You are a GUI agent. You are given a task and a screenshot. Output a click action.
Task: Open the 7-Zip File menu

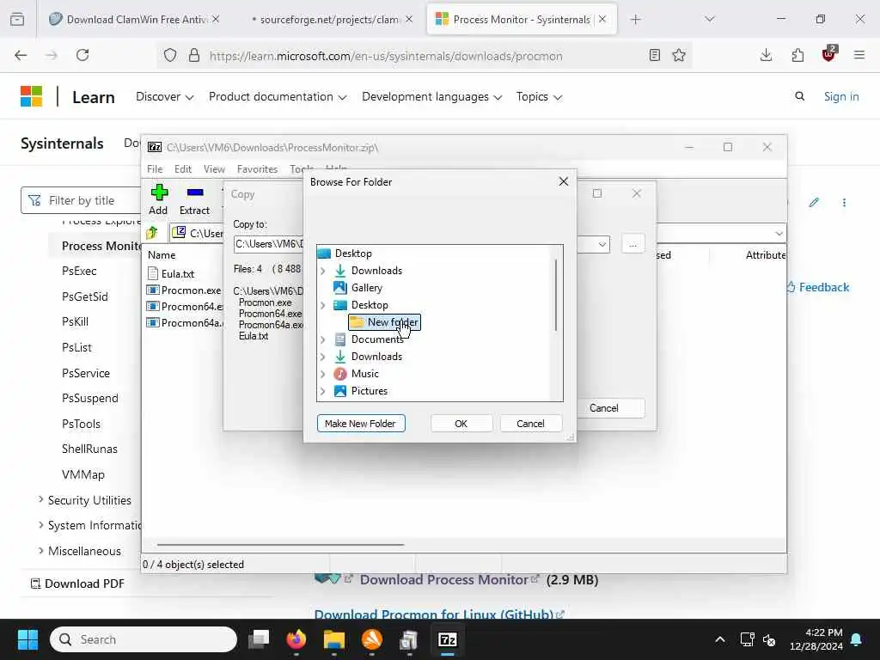pos(155,169)
